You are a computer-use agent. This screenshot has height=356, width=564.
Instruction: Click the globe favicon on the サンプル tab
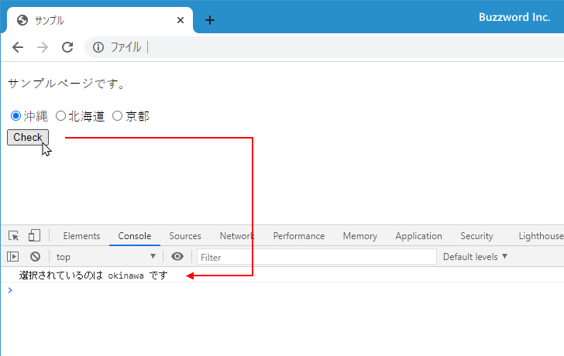coord(22,20)
